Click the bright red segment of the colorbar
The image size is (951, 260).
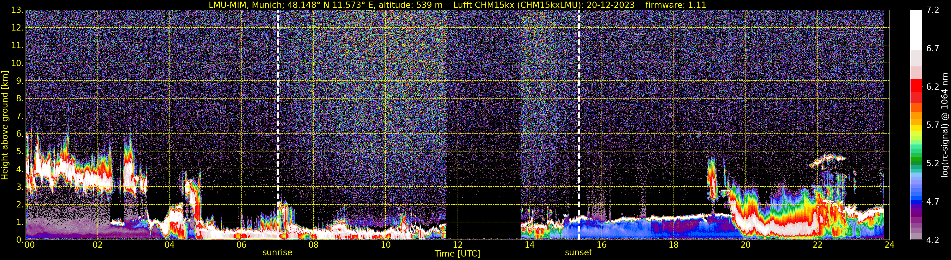916,85
